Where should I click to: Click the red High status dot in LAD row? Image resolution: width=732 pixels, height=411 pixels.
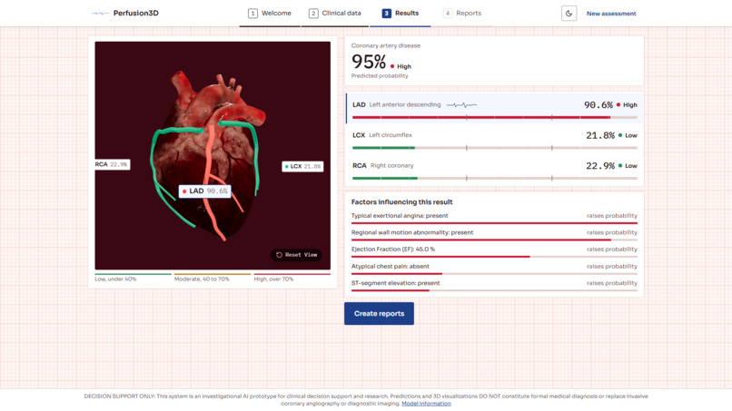[x=618, y=105]
